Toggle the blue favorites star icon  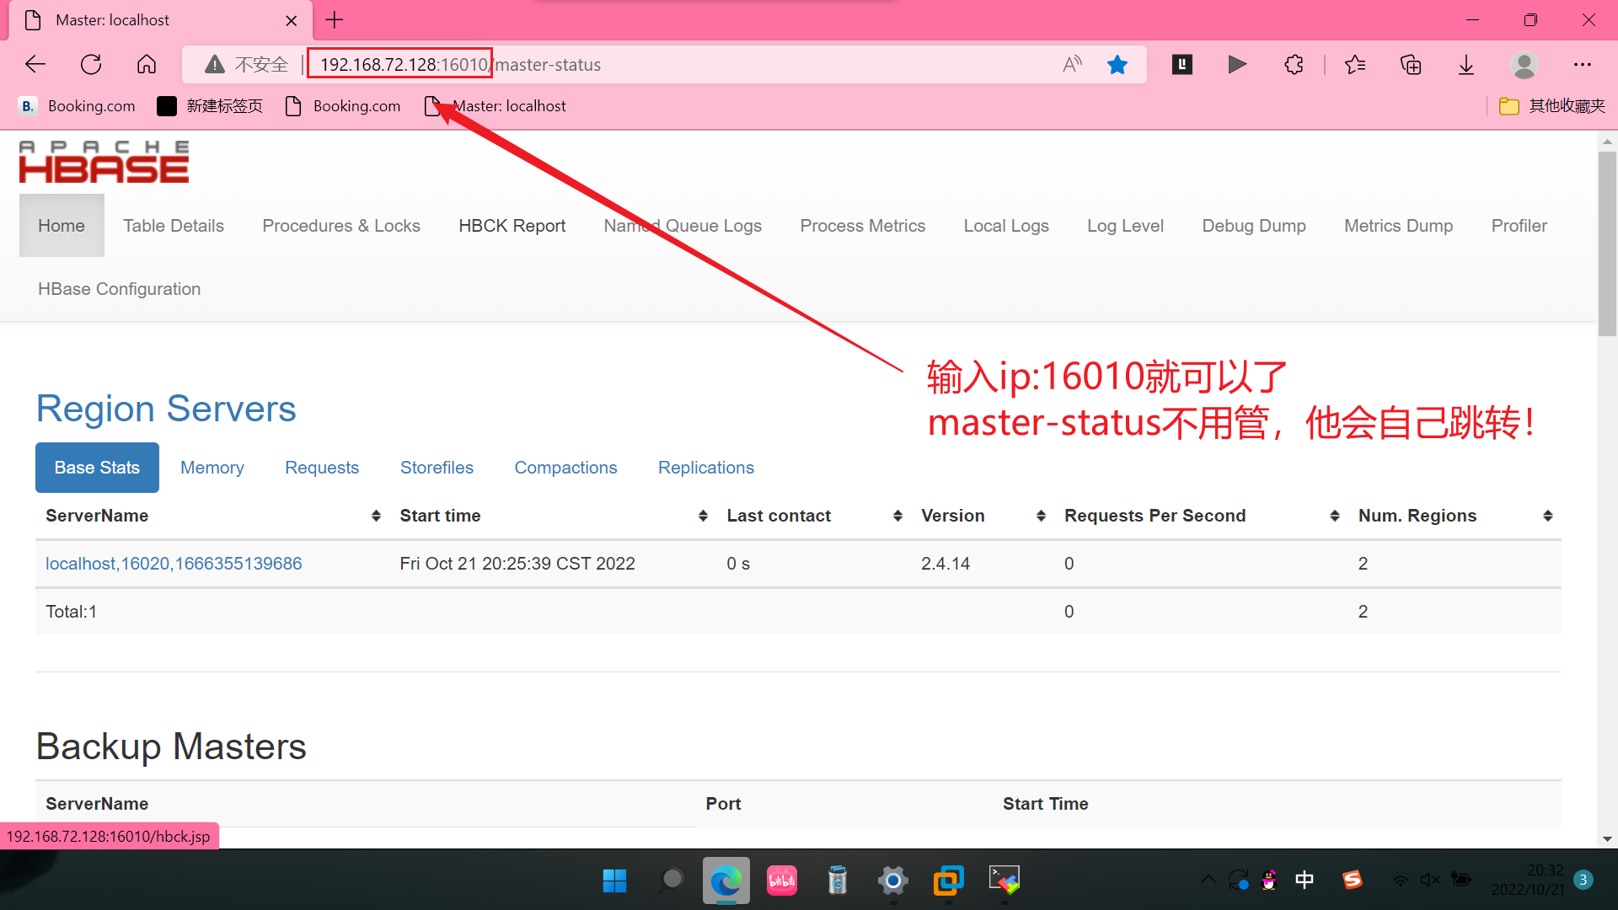point(1117,65)
